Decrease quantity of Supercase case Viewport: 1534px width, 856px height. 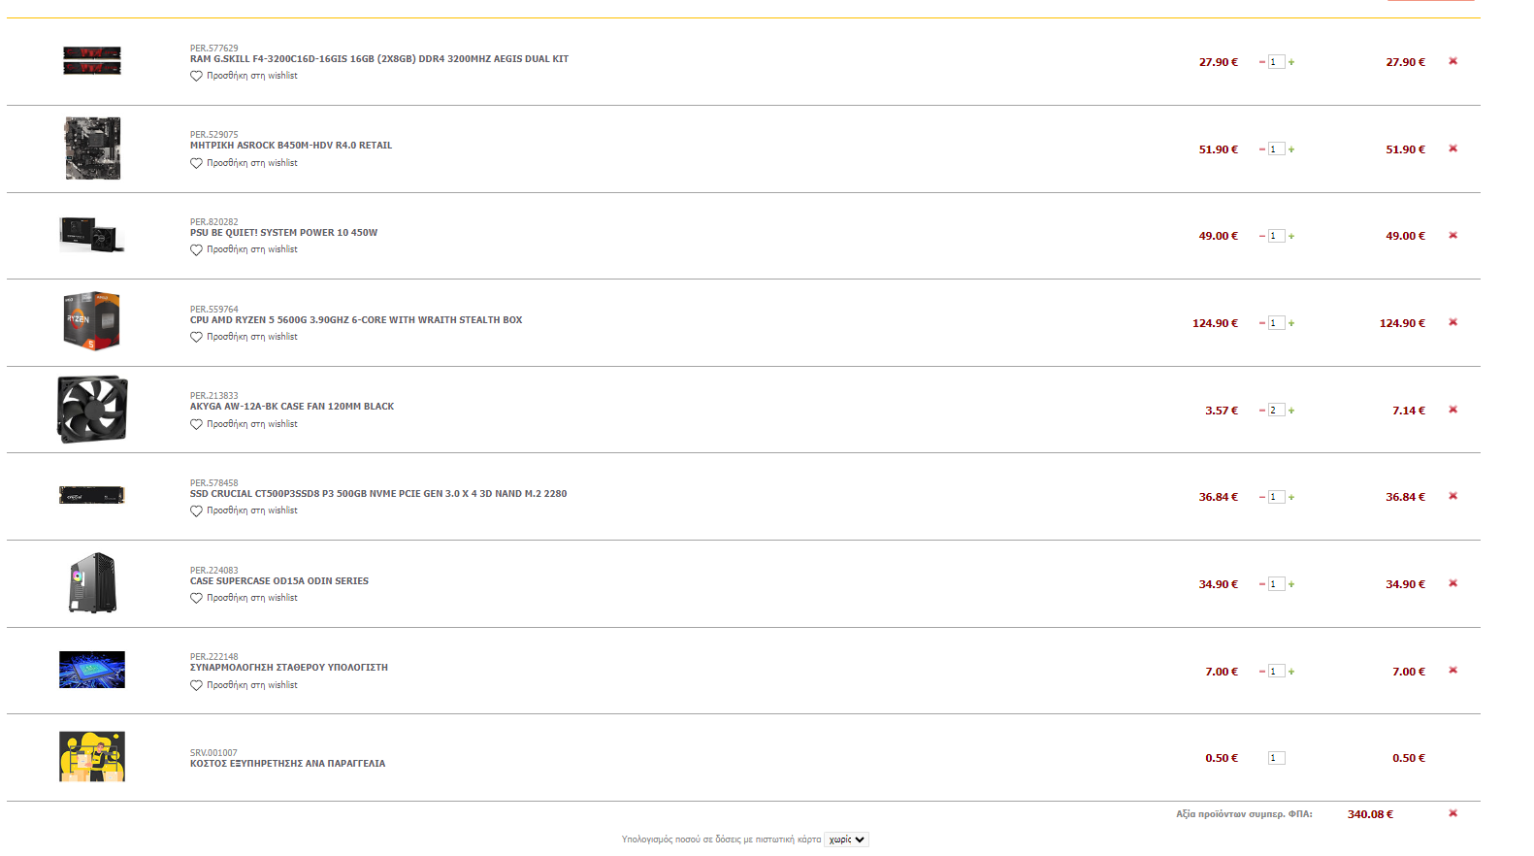click(1261, 584)
